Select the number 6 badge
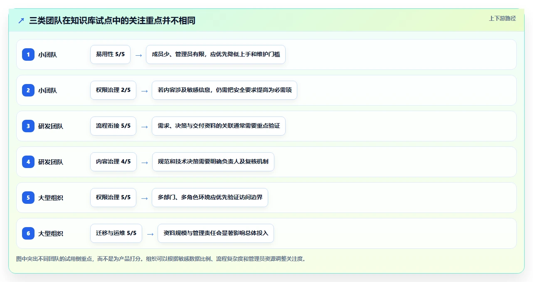533x282 pixels. pos(28,233)
